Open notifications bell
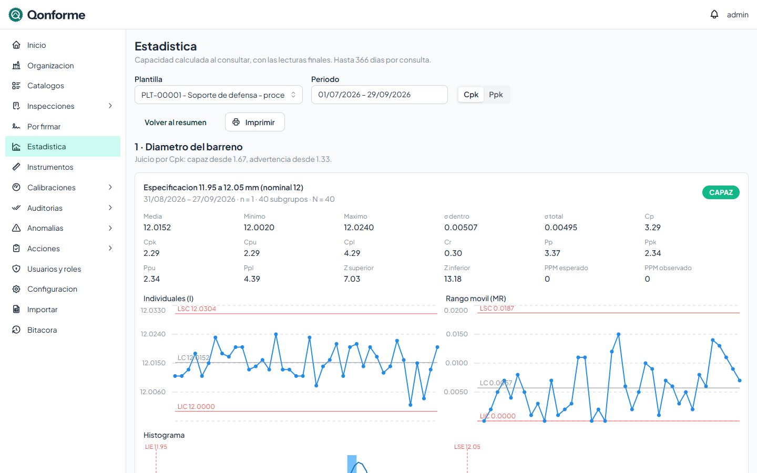 click(x=714, y=15)
